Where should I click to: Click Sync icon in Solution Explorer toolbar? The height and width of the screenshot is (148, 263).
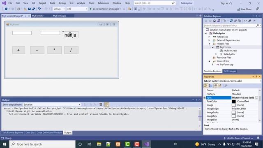[x=231, y=21]
